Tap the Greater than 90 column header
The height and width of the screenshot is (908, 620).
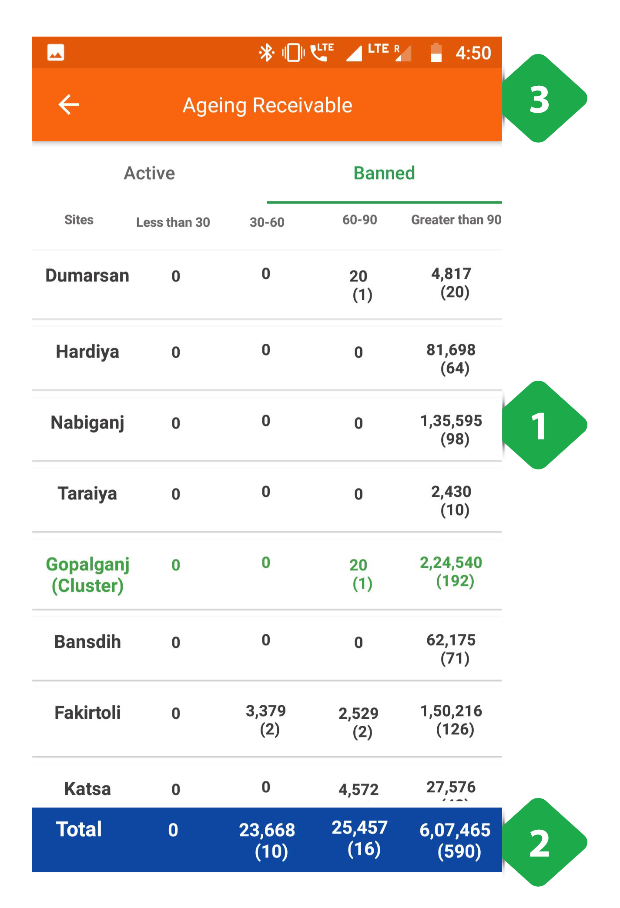click(x=456, y=220)
